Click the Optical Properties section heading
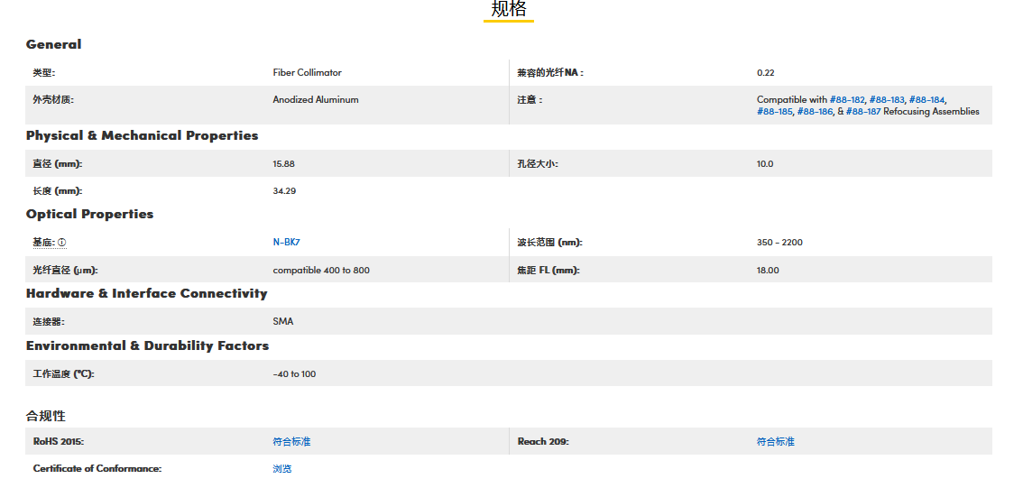Image resolution: width=1023 pixels, height=488 pixels. 89,214
